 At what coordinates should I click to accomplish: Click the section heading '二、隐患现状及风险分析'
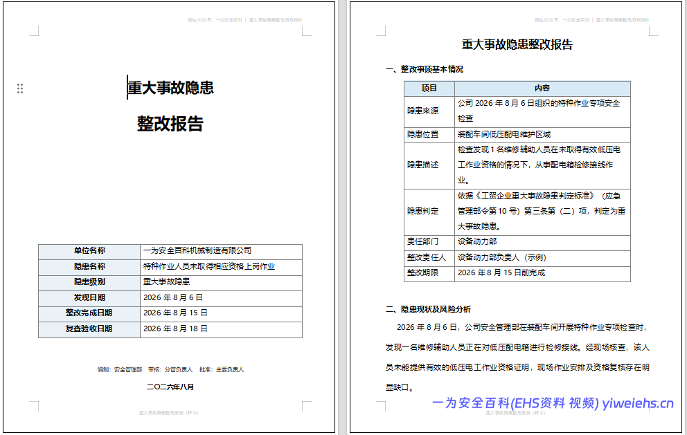428,310
